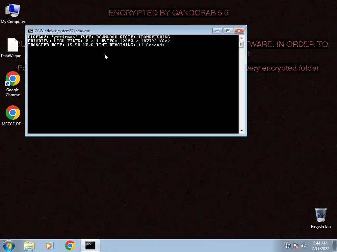Select the MBTGF-DE... Chrome file icon

point(13,115)
